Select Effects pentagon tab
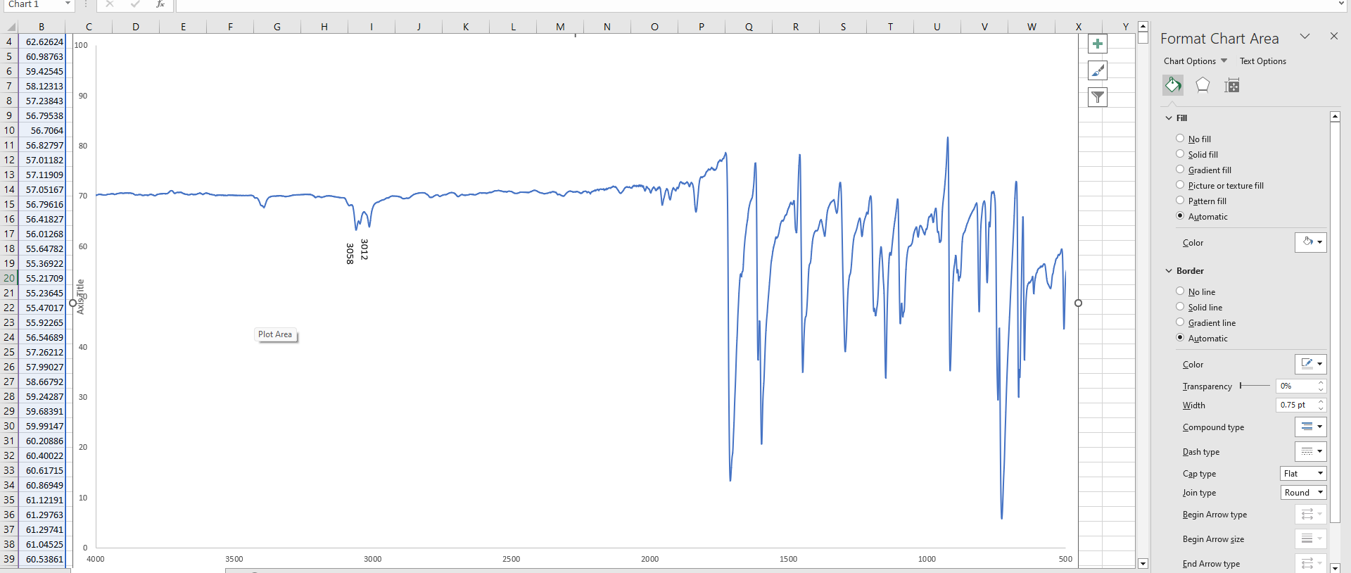The width and height of the screenshot is (1351, 573). 1203,85
